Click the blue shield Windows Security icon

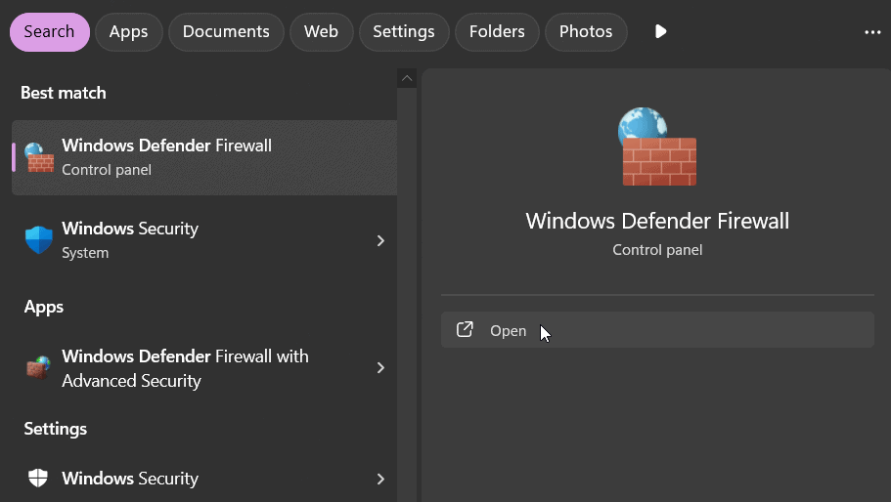click(39, 240)
